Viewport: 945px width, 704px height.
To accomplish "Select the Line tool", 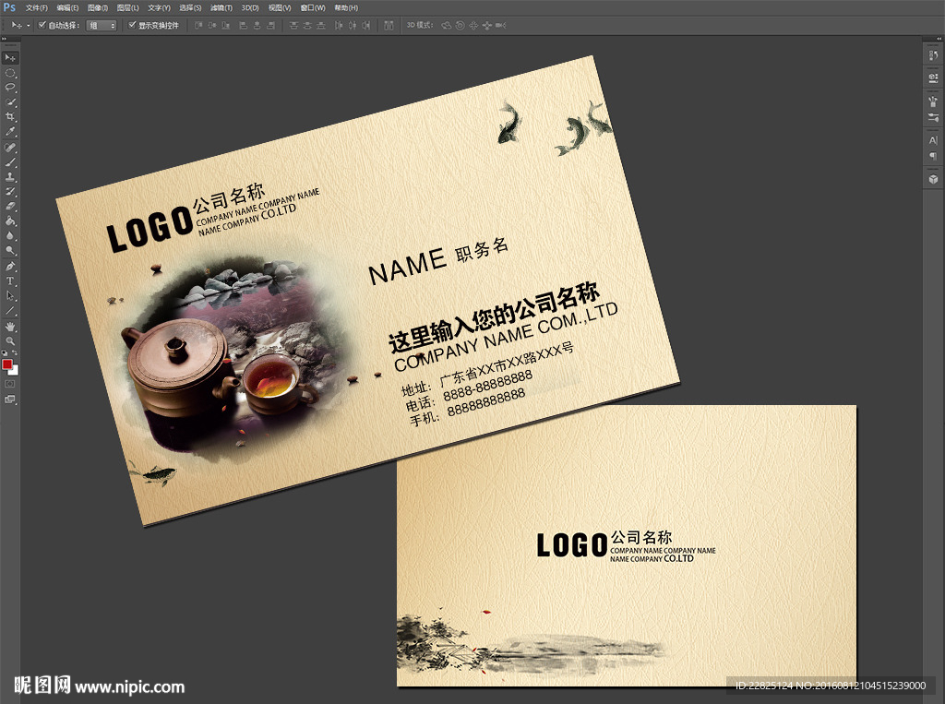I will [x=10, y=311].
